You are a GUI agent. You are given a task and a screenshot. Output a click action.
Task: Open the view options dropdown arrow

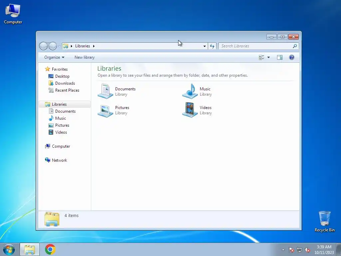pyautogui.click(x=268, y=57)
